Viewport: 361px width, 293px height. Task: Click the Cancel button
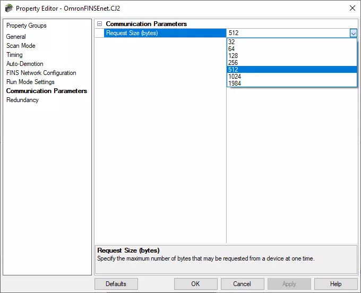242,284
